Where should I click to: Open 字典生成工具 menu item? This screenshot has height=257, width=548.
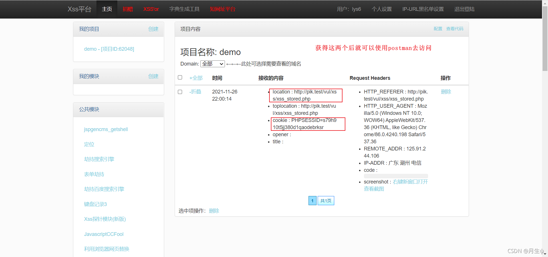(x=184, y=9)
